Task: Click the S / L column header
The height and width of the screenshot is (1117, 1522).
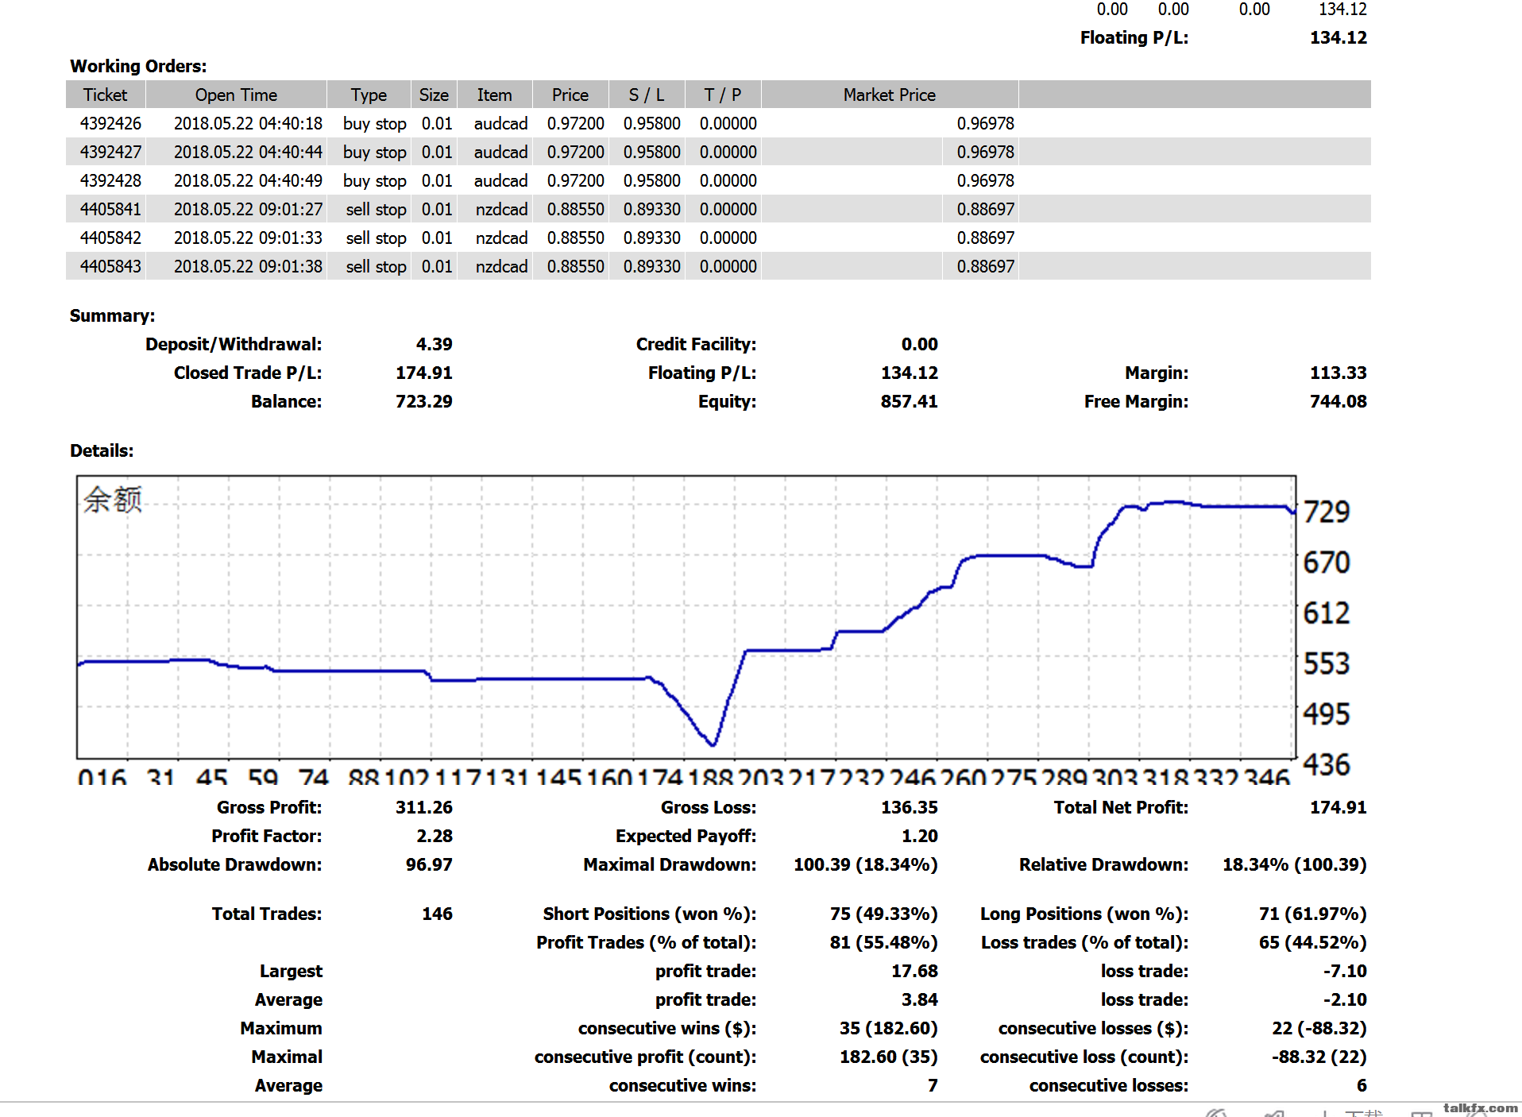Action: [646, 95]
